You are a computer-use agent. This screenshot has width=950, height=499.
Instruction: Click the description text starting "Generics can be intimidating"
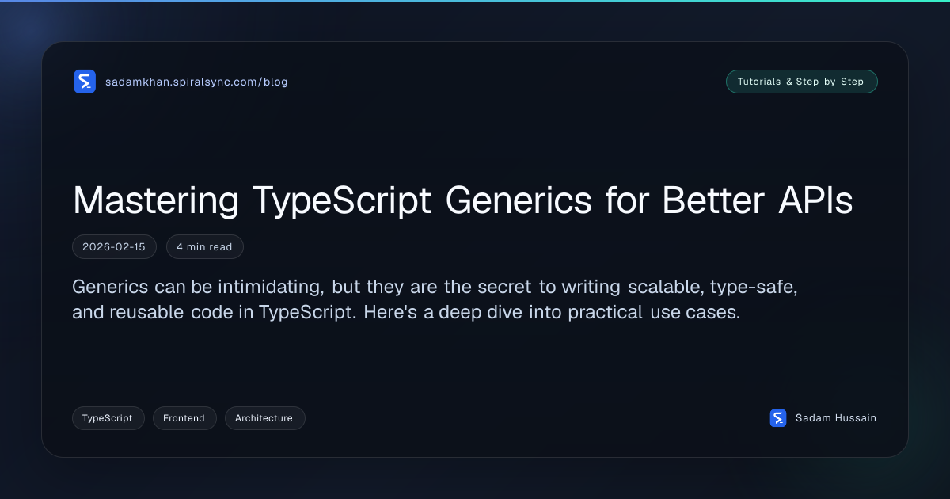tap(435, 299)
